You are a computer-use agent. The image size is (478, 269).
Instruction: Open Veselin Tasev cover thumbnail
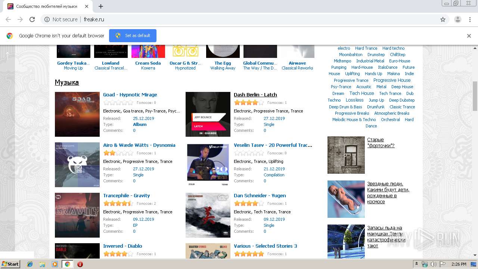208,165
